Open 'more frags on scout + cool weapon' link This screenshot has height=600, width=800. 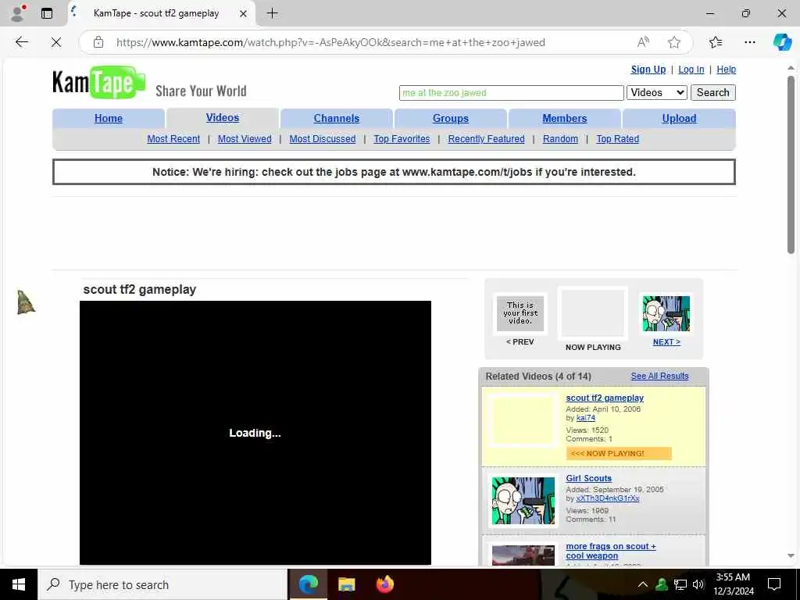[611, 551]
